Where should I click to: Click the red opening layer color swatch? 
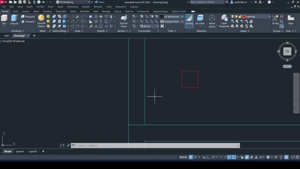(x=244, y=17)
